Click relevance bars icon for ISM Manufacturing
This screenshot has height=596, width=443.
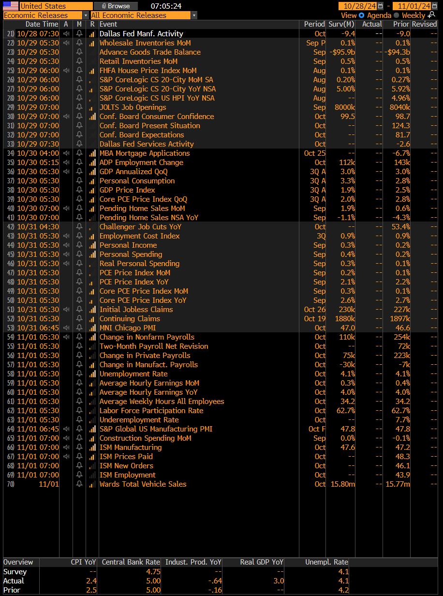[x=92, y=447]
